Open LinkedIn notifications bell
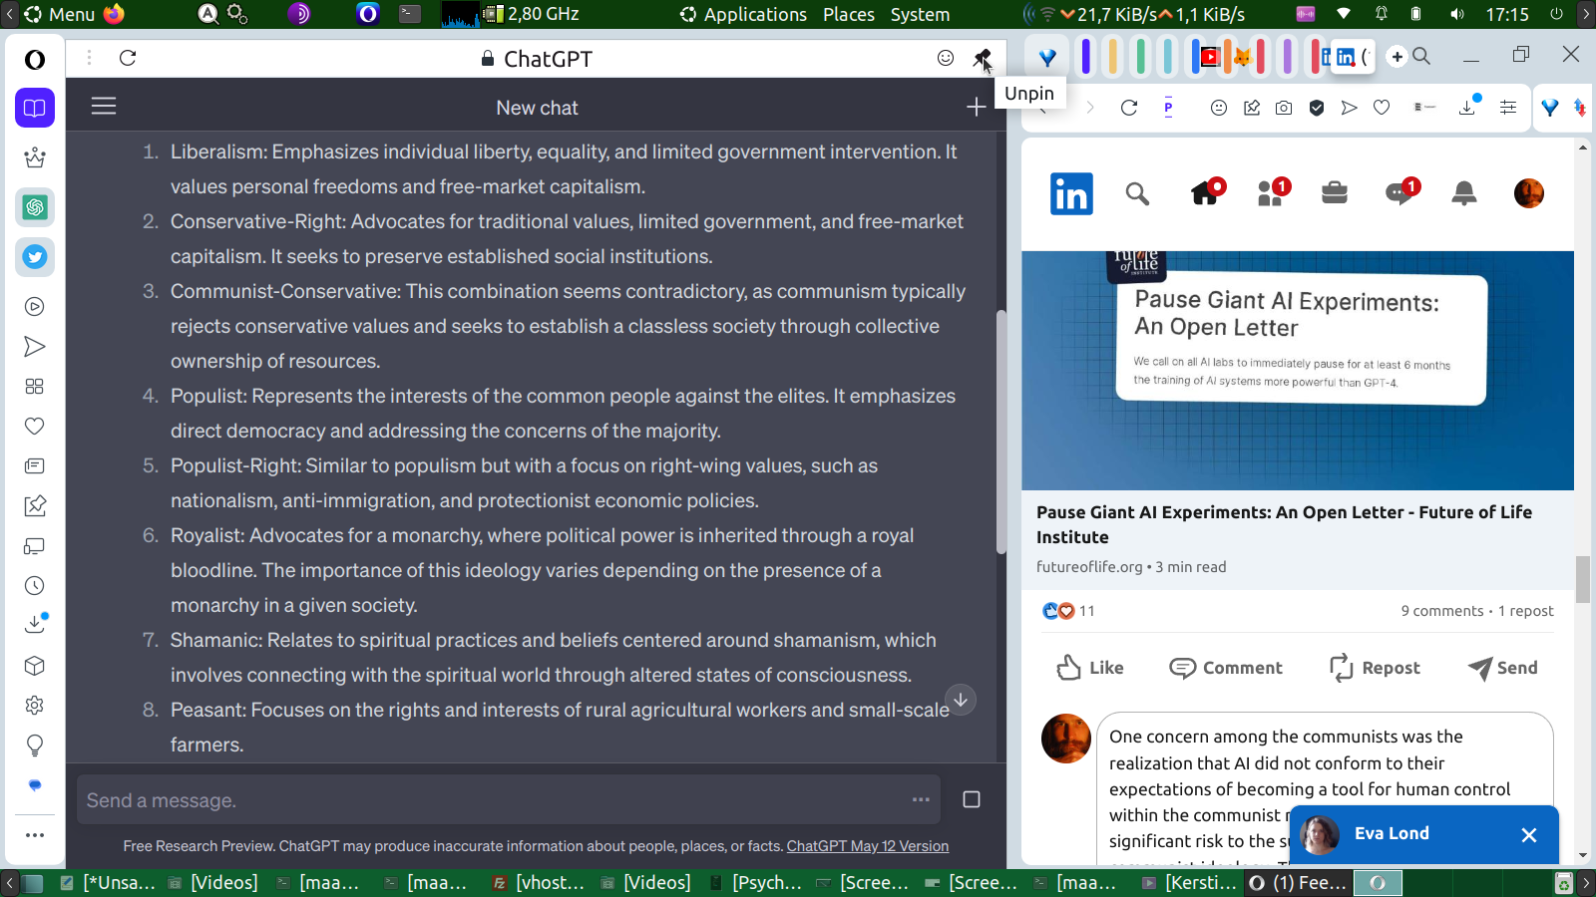This screenshot has width=1596, height=897. point(1464,193)
